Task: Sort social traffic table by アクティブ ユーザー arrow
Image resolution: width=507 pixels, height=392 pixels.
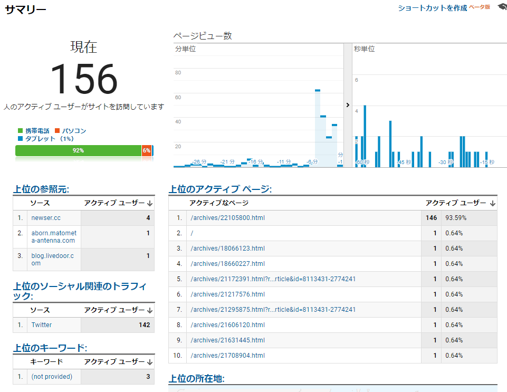Action: (x=150, y=310)
